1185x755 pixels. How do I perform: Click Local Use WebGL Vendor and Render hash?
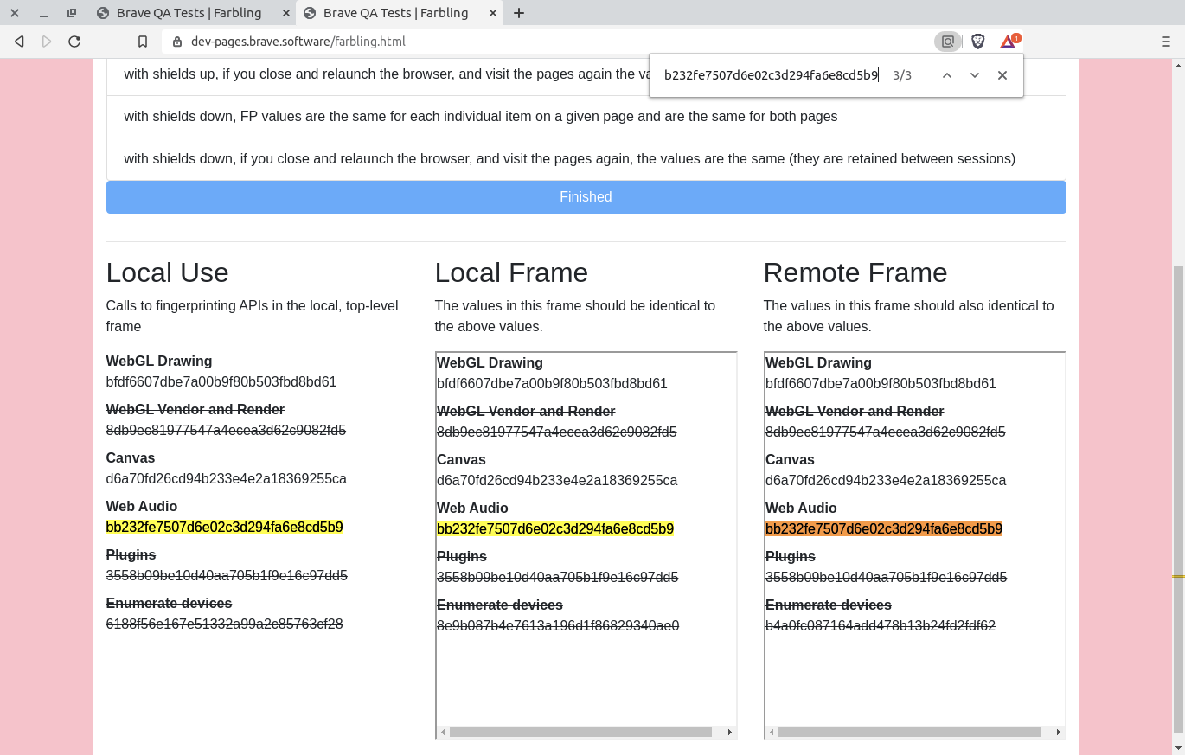tap(227, 431)
